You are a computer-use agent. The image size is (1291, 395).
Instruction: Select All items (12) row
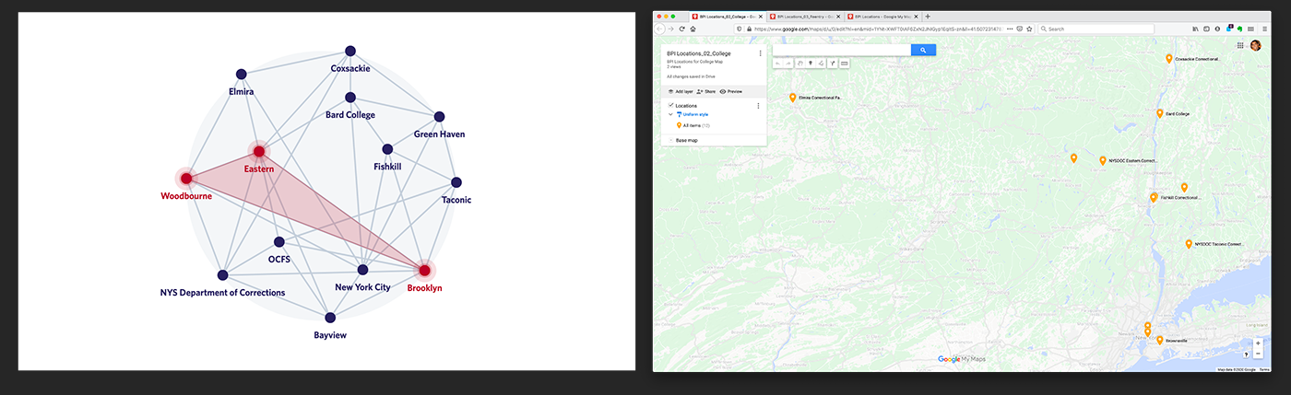pyautogui.click(x=693, y=124)
